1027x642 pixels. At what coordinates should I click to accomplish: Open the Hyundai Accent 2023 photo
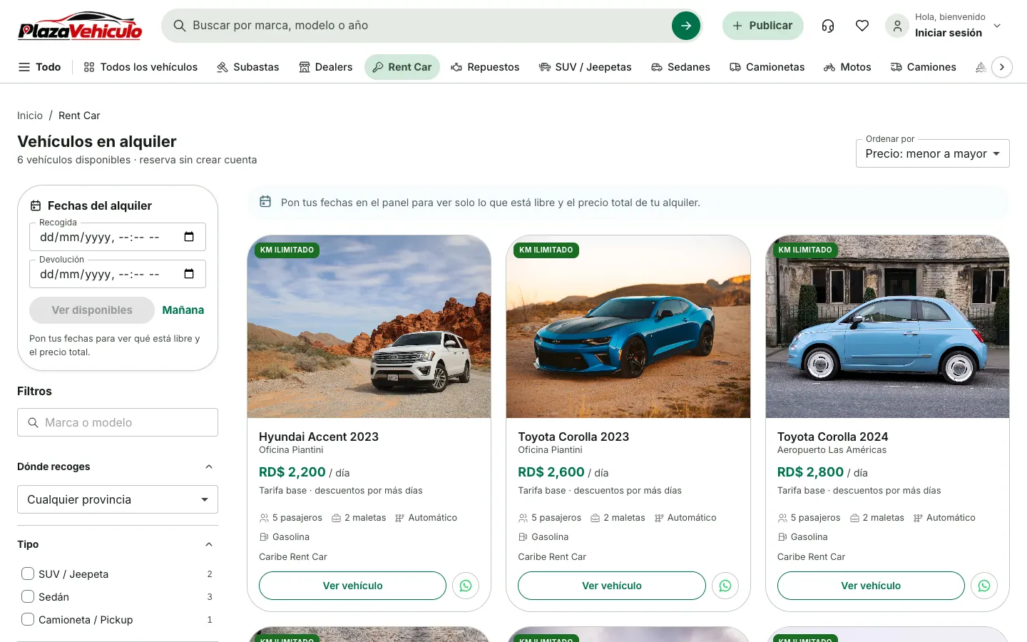click(x=369, y=327)
